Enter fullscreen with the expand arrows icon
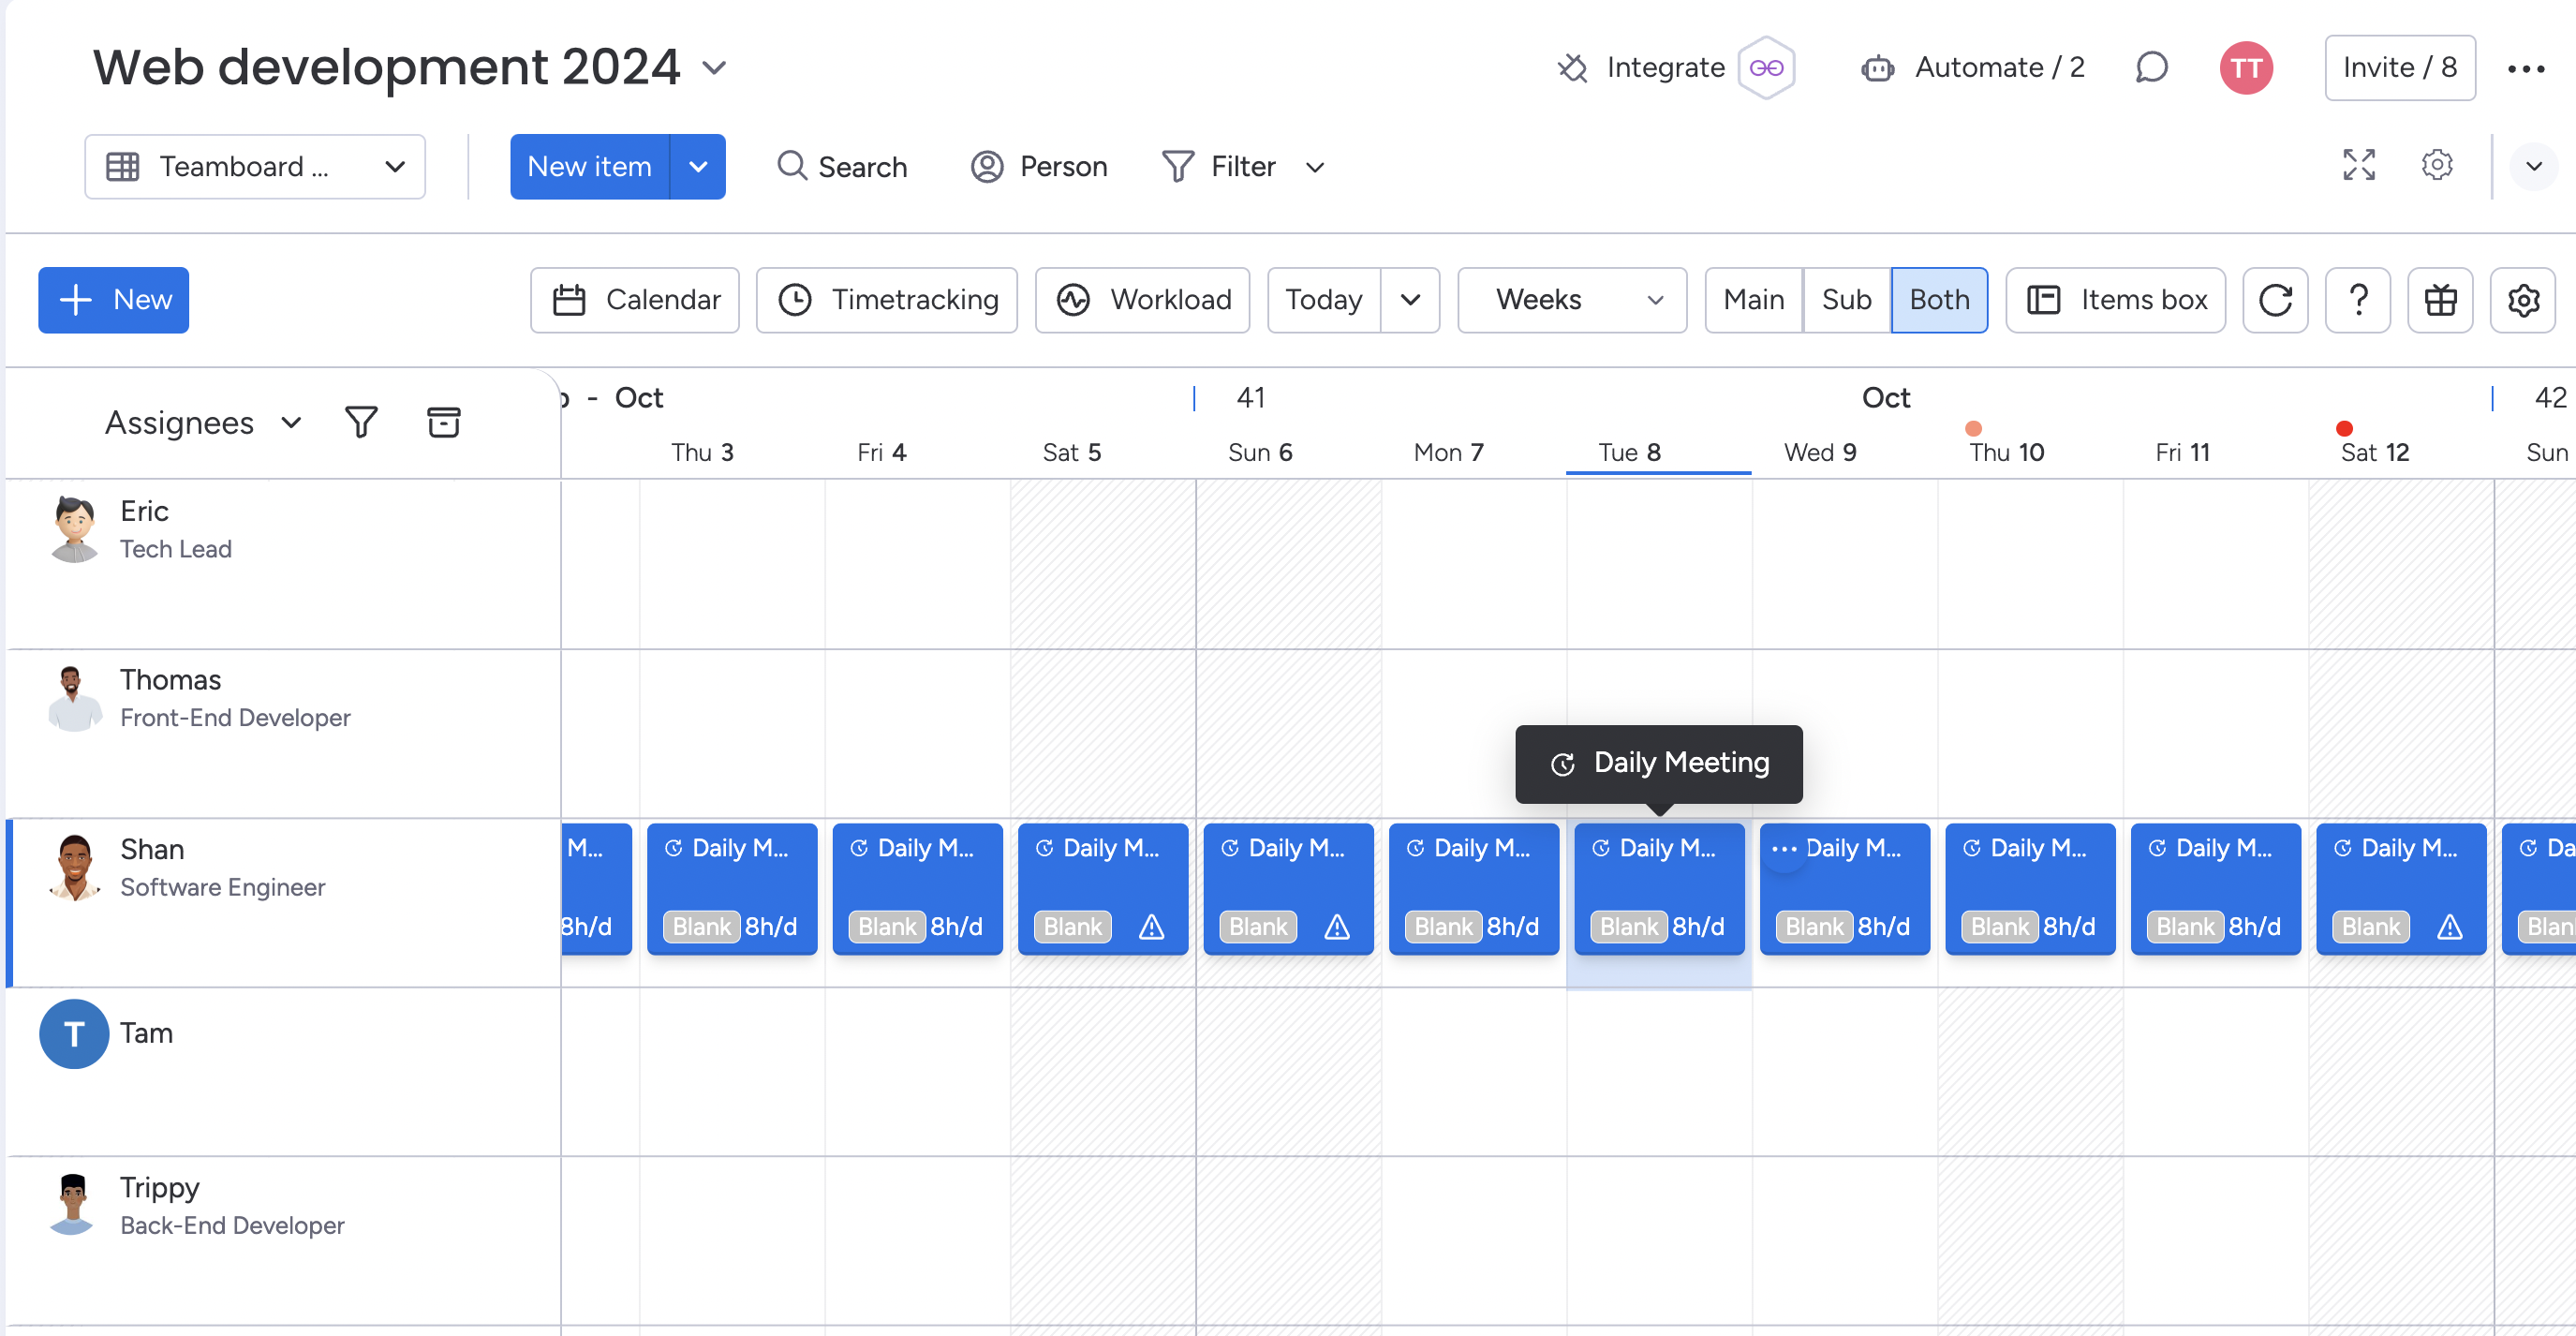Screen dimensions: 2576x1336 [x=2358, y=165]
